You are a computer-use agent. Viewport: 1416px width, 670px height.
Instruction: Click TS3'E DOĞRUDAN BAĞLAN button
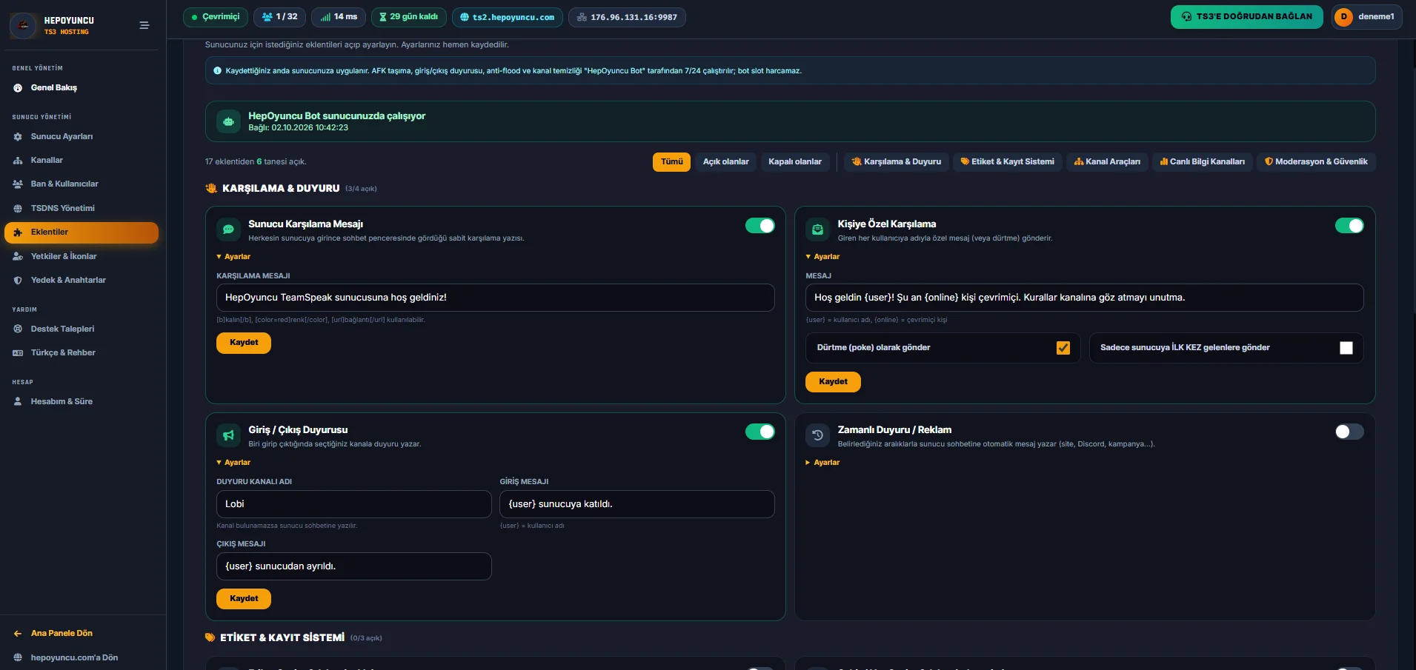(1246, 17)
